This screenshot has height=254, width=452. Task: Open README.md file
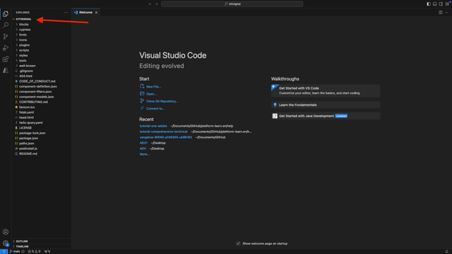(x=28, y=154)
